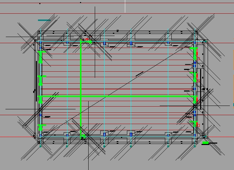Click the top blue marker on the third cyan gridline
234x170 pixels.
[x=104, y=43]
